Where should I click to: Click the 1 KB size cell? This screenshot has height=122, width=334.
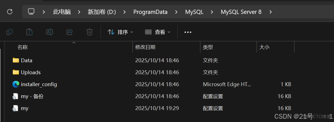click(286, 85)
